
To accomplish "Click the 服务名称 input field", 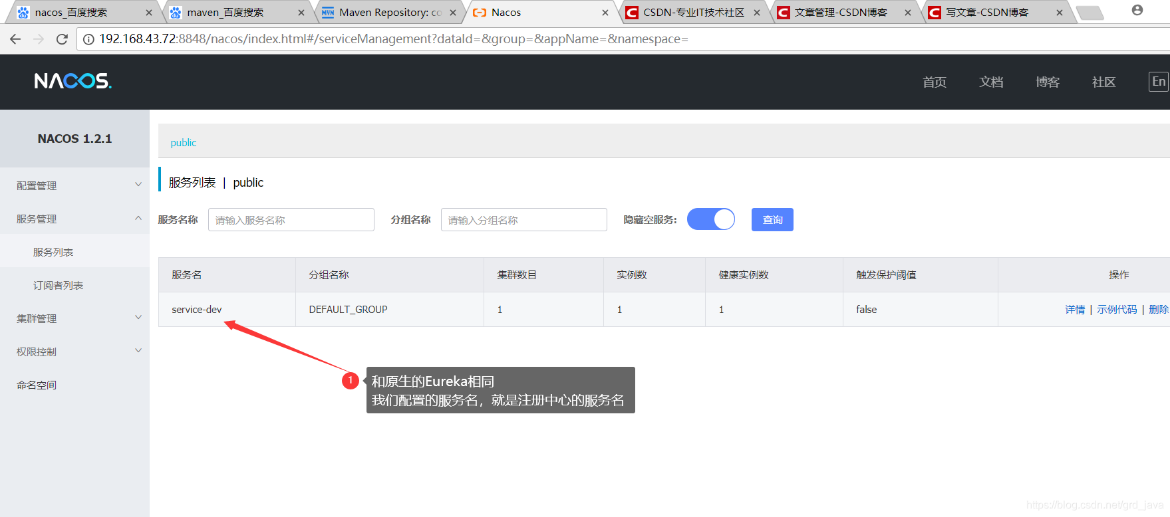I will click(x=291, y=220).
